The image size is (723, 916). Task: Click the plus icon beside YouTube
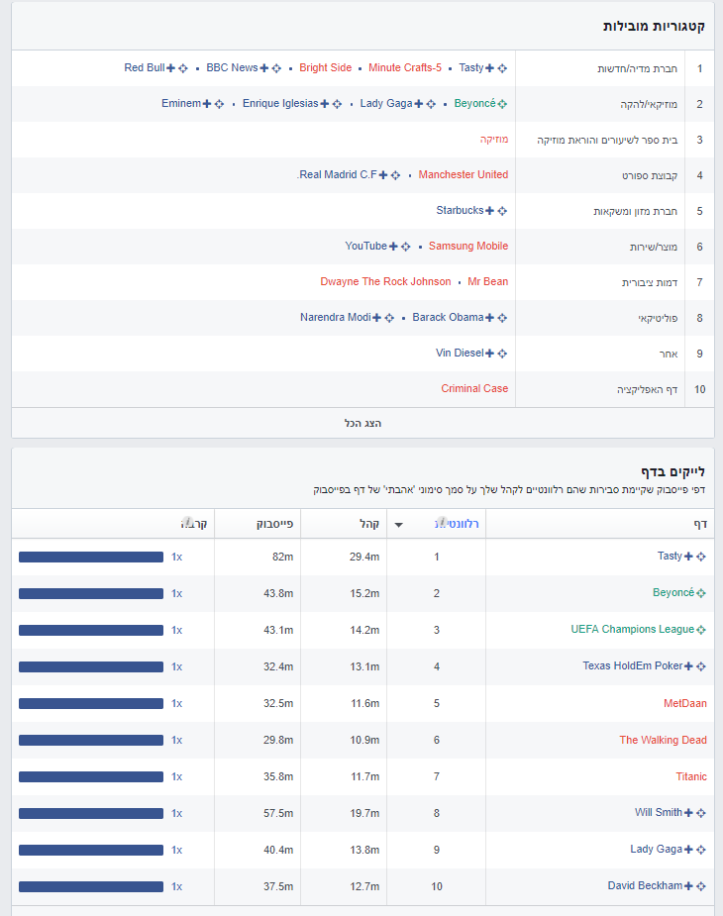(x=393, y=247)
